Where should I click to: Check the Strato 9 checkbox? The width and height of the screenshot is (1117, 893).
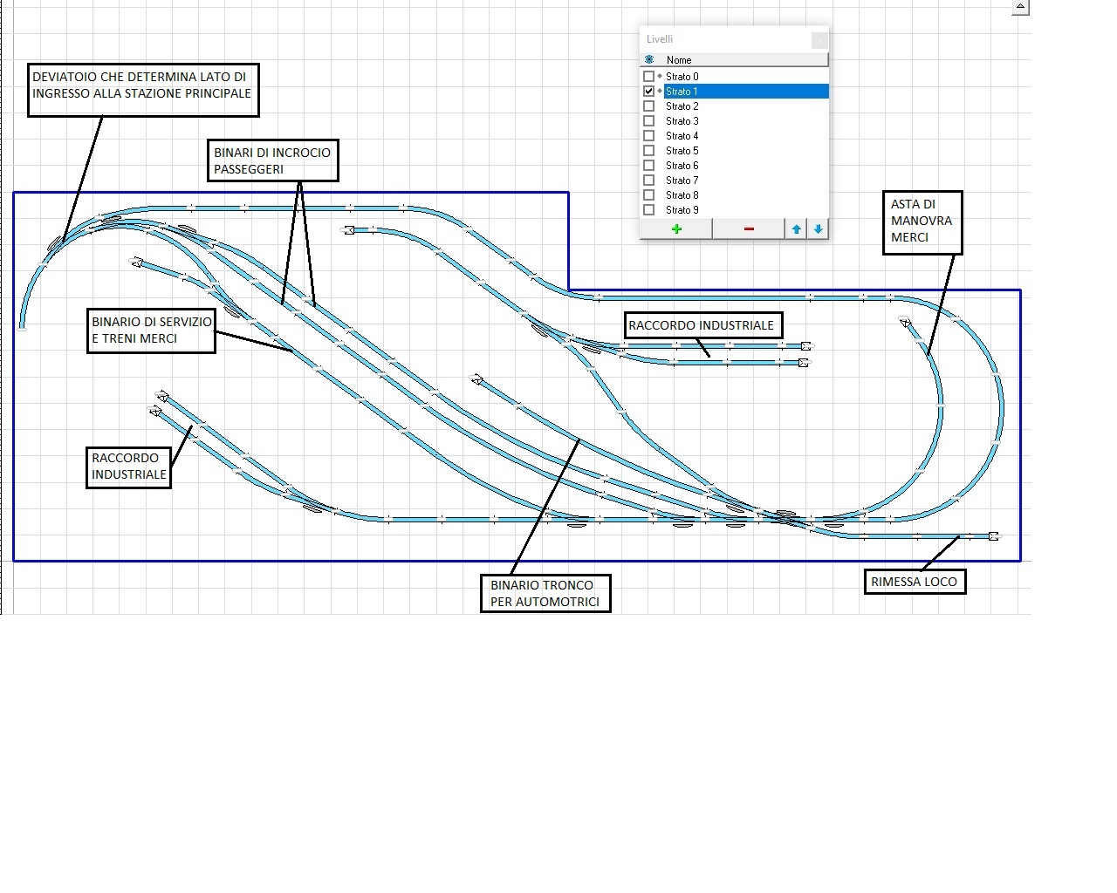tap(648, 210)
